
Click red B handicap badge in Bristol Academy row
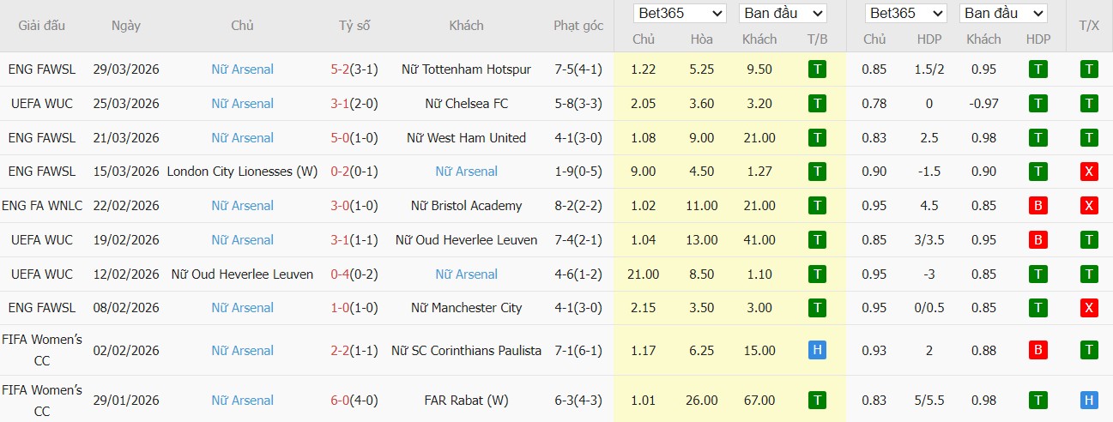1038,206
